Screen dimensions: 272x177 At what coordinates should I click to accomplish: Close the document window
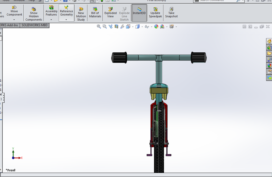point(268,26)
